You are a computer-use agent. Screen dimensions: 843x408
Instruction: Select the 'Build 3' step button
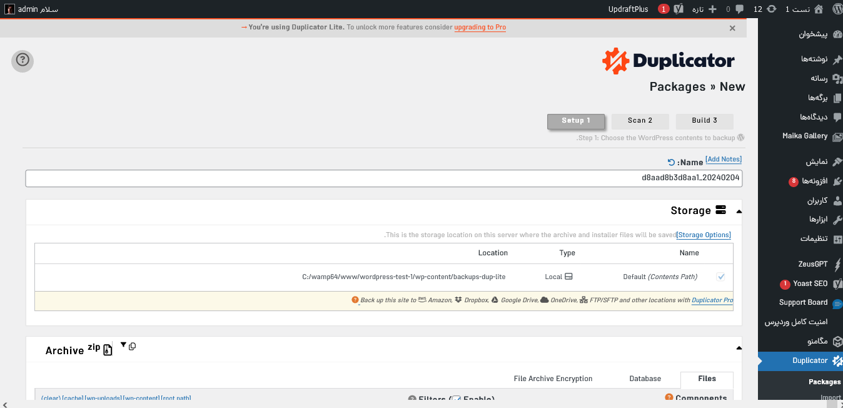coord(704,121)
